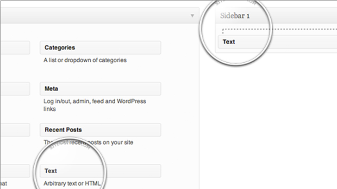Select Text widget in available widgets list

[100, 171]
